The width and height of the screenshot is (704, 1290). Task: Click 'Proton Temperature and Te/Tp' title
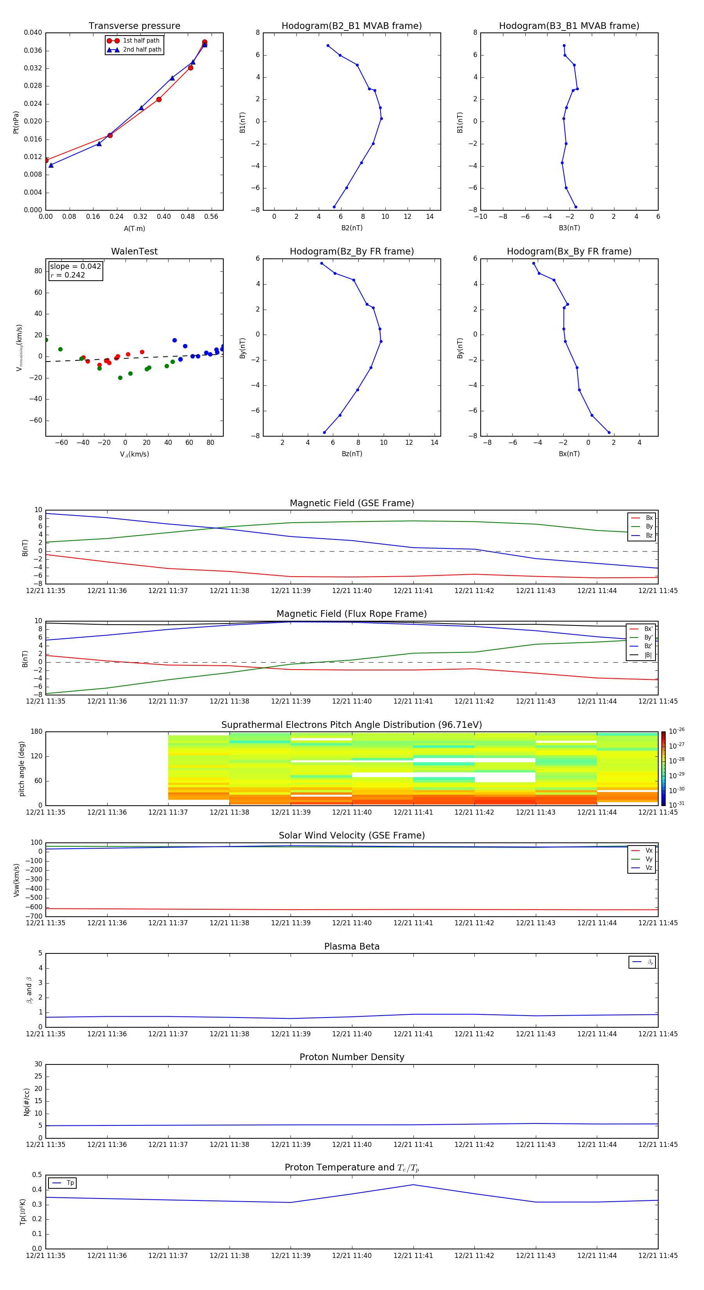(x=352, y=1167)
